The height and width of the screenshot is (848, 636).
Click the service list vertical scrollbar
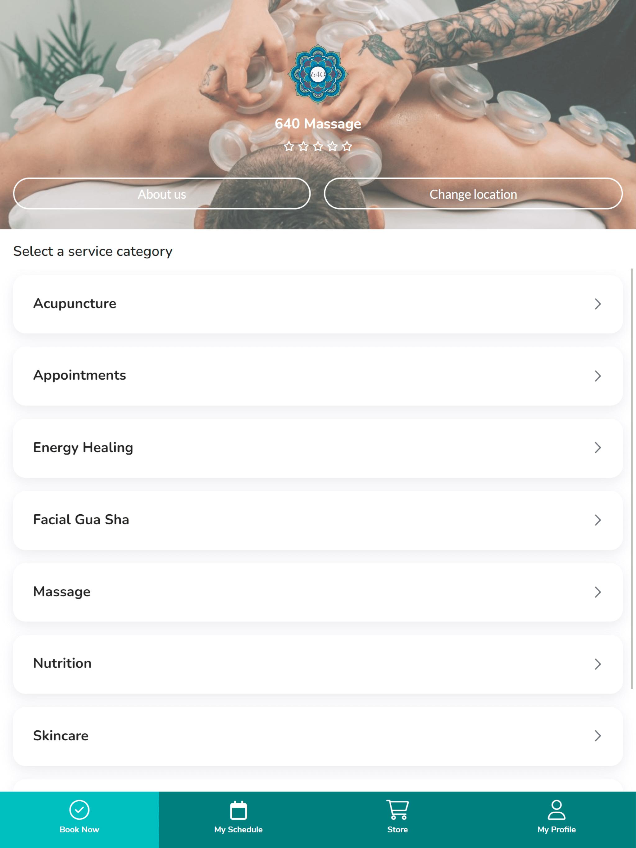(631, 478)
